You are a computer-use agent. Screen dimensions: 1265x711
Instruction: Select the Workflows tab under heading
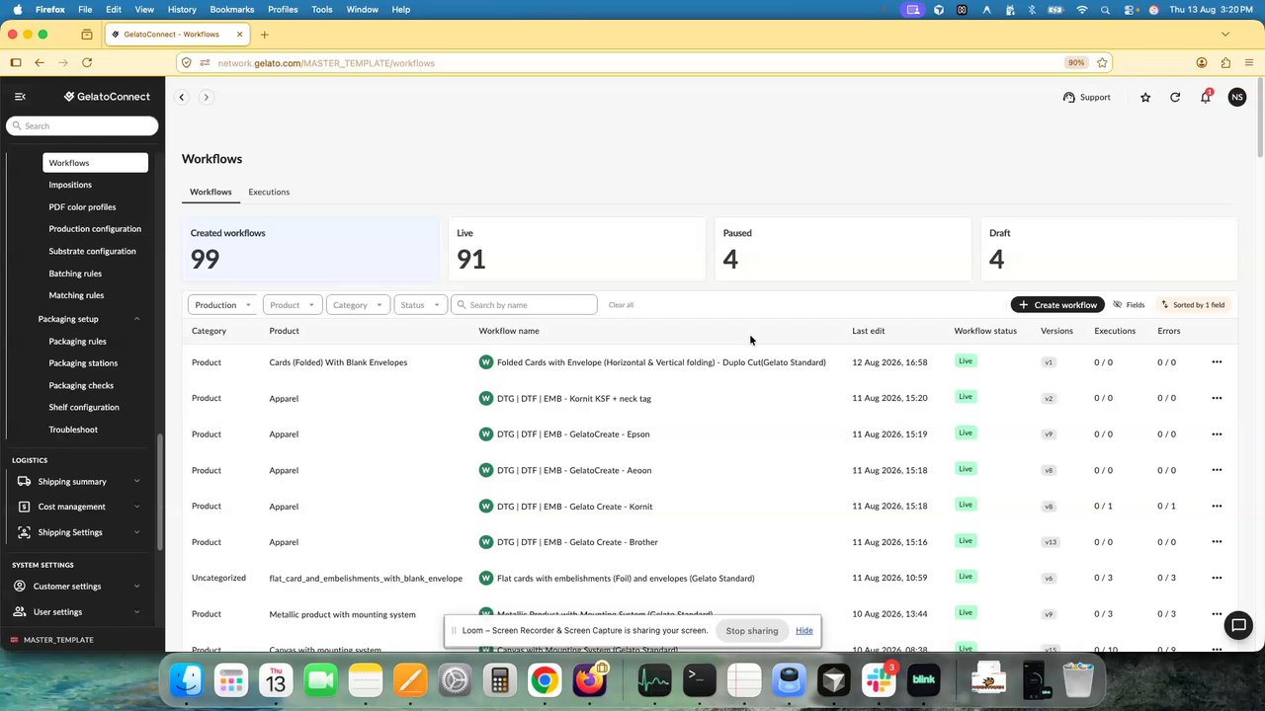(211, 192)
